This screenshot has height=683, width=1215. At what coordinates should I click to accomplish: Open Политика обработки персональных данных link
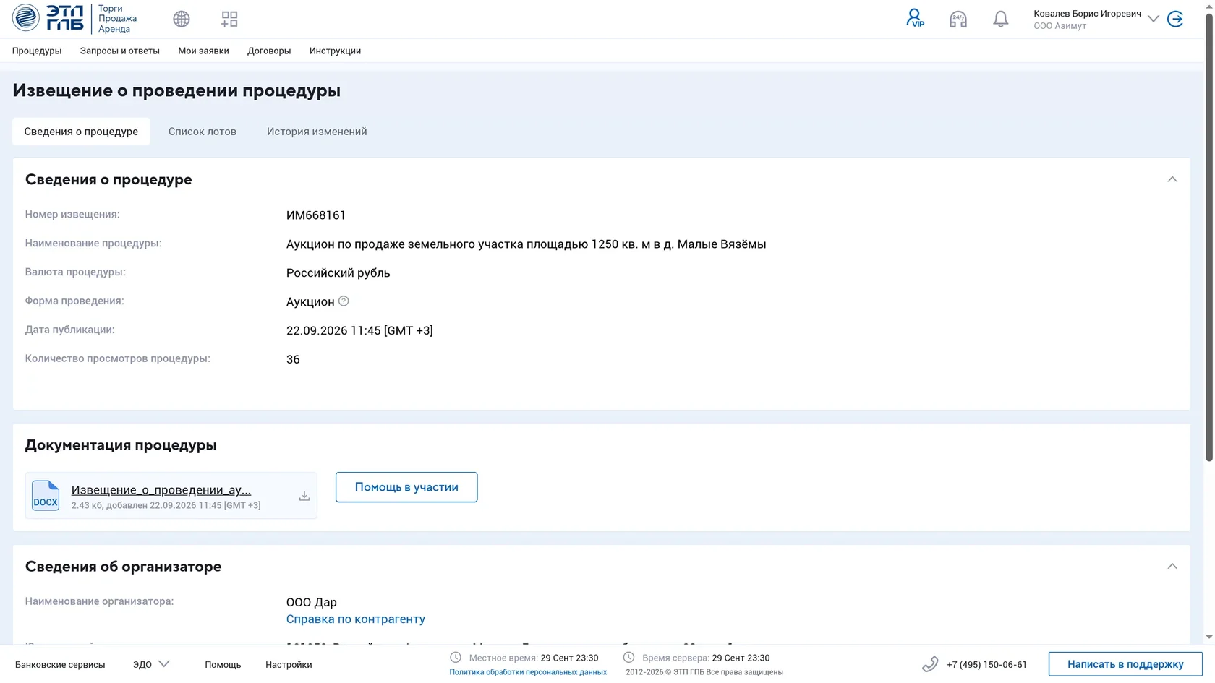528,672
